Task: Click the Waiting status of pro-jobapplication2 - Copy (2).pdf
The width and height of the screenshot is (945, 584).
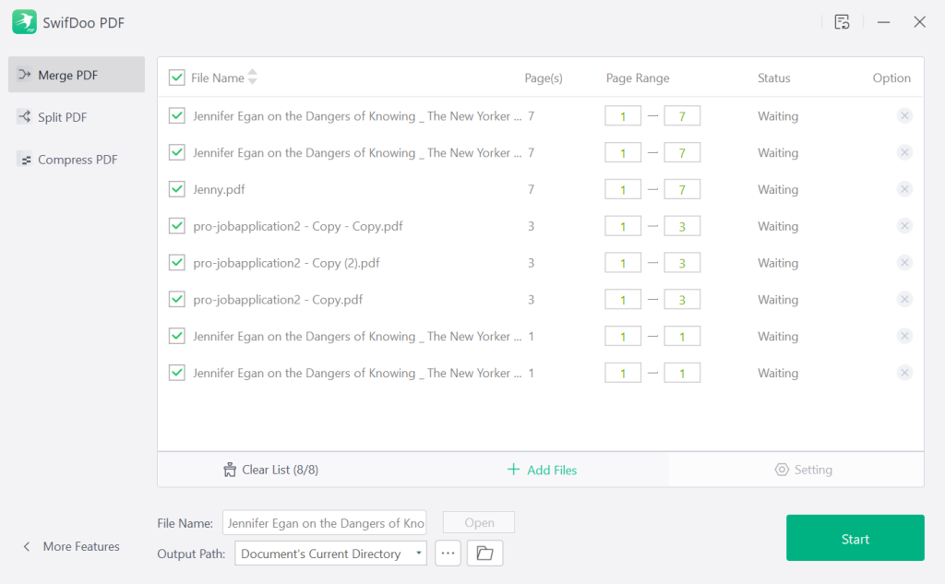Action: [x=777, y=263]
